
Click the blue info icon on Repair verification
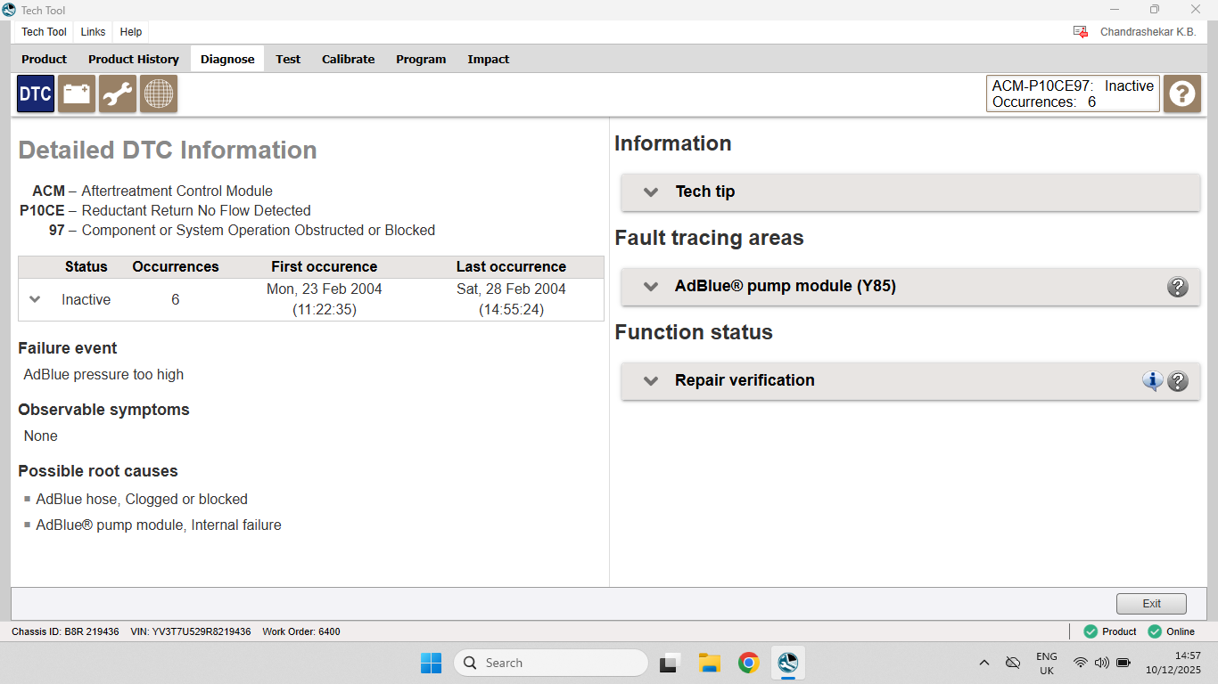coord(1153,381)
